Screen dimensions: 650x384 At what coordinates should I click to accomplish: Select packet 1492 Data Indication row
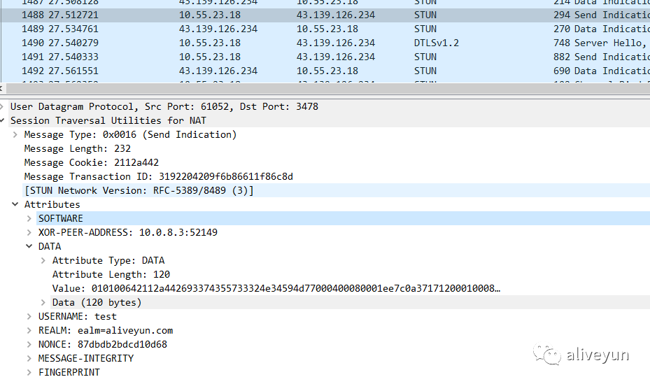280,71
